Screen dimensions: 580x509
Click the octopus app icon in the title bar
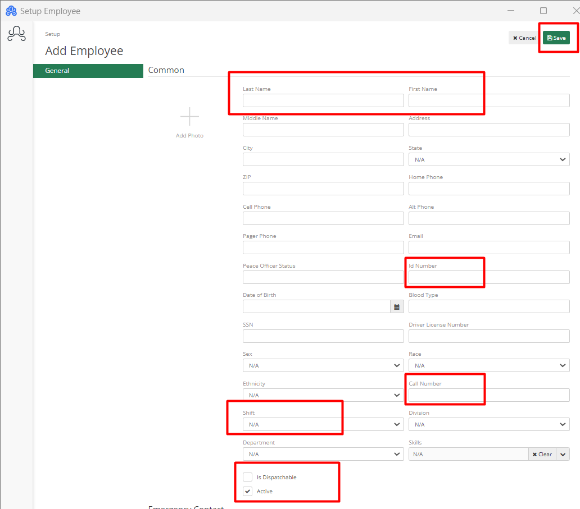pos(12,10)
